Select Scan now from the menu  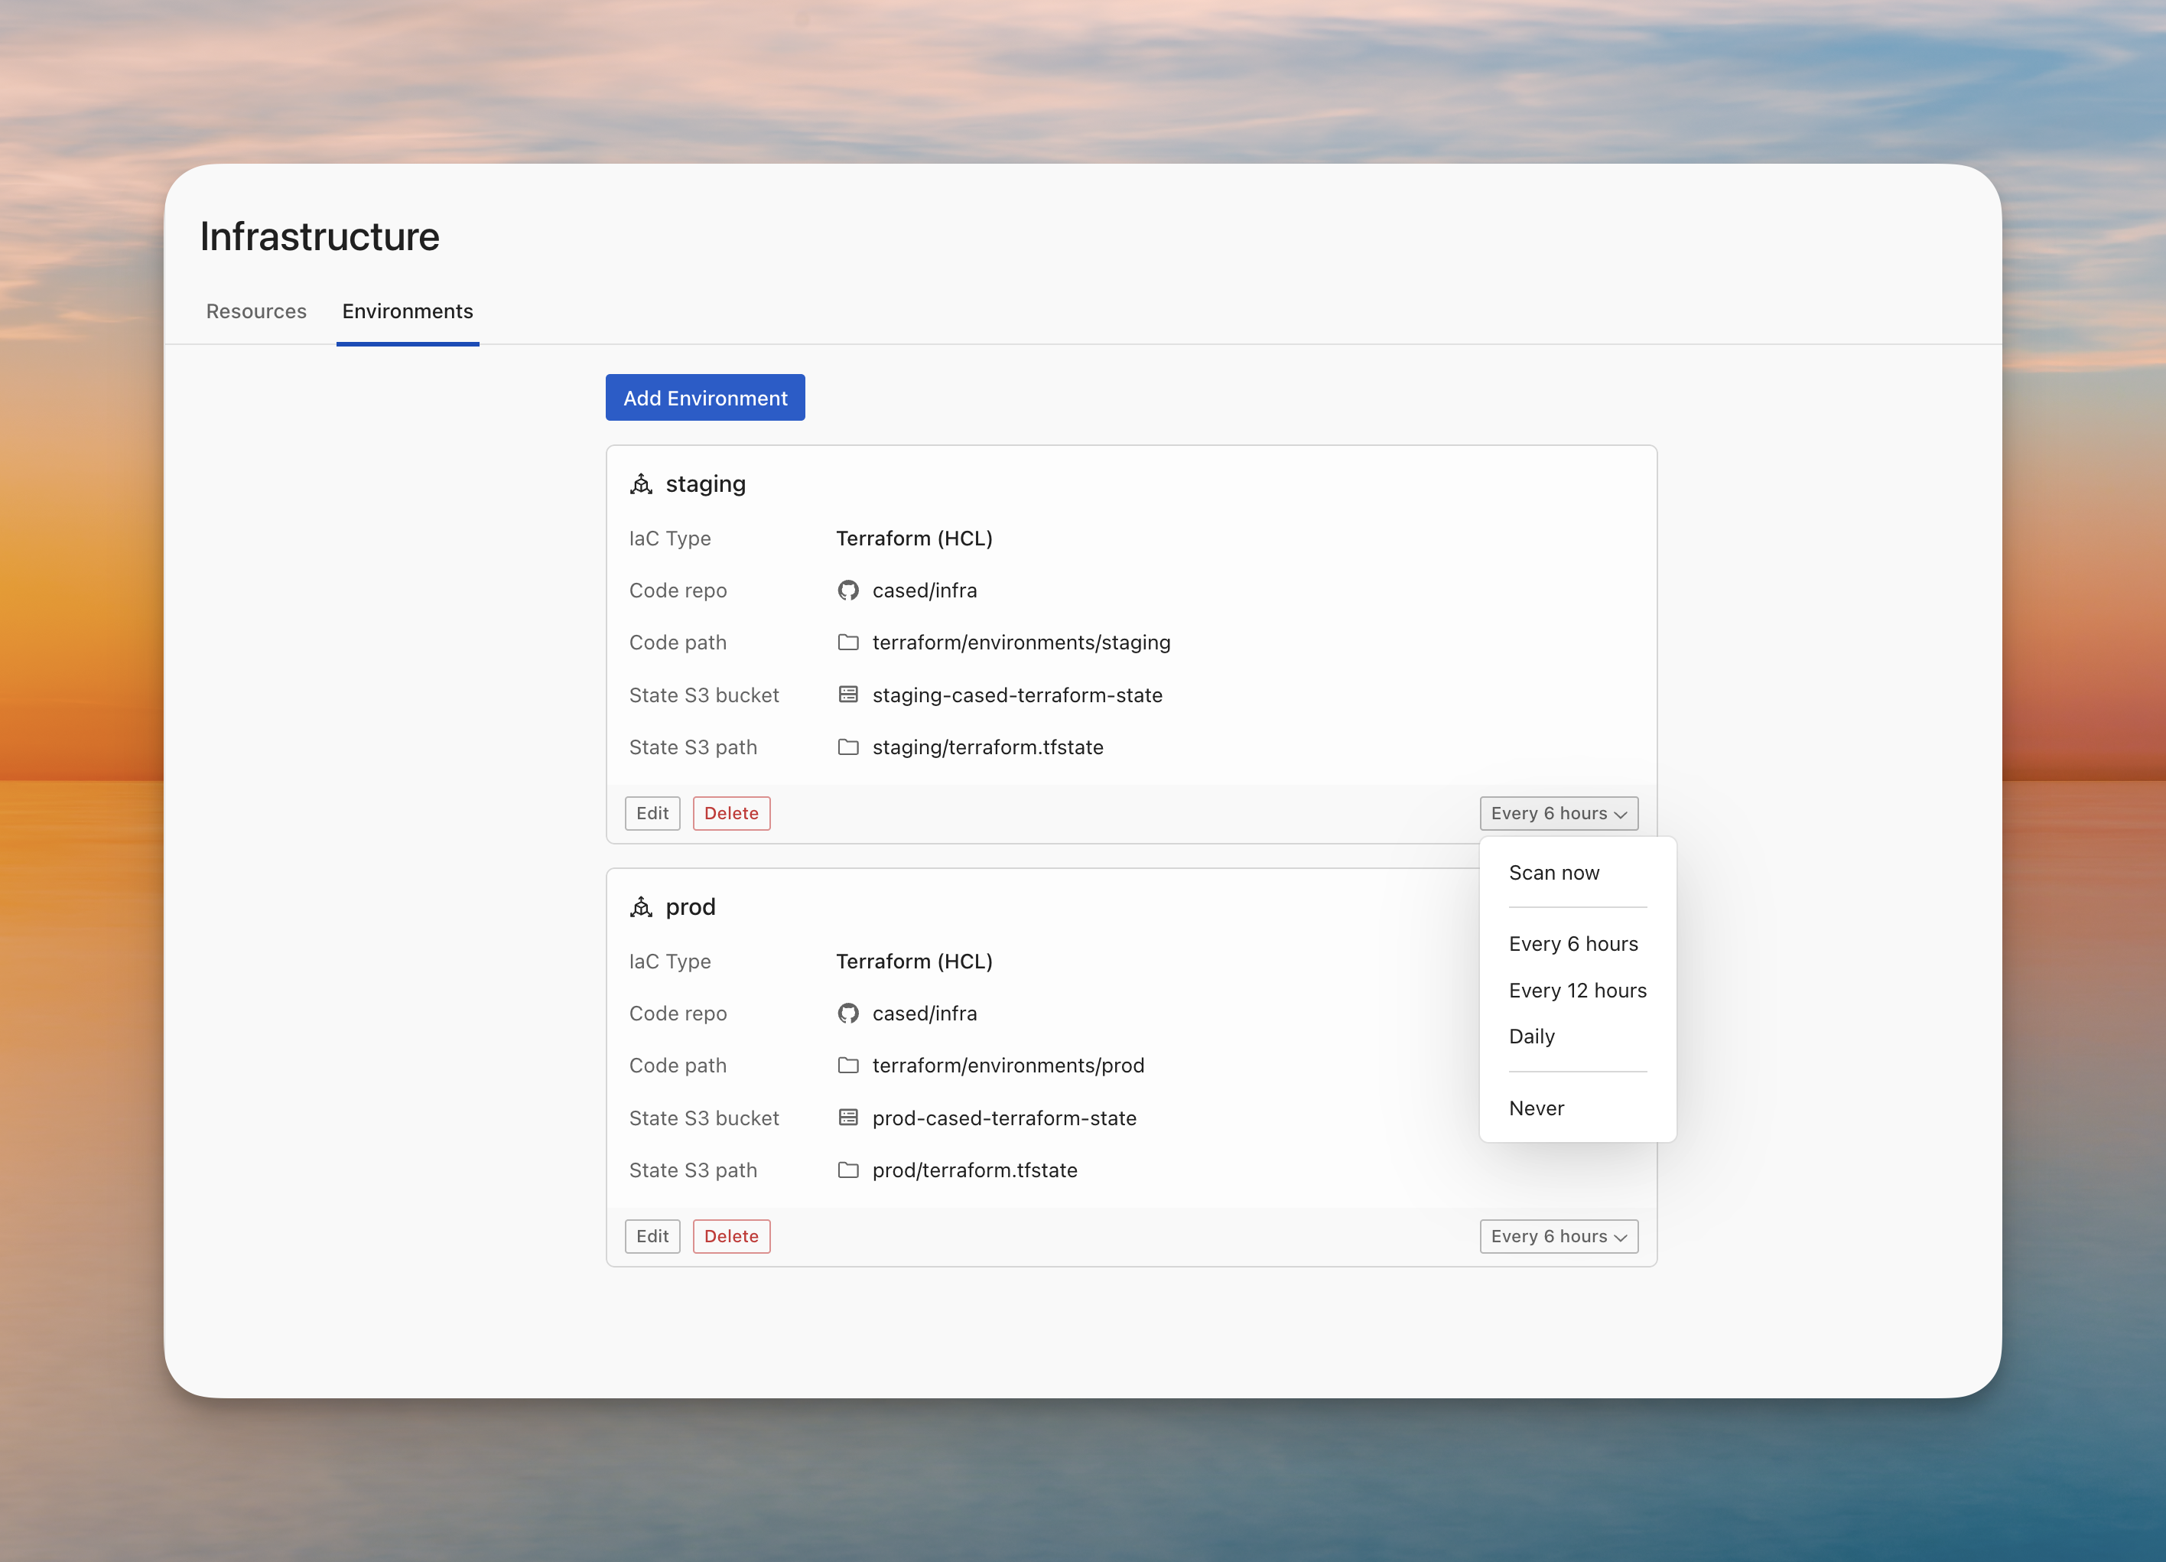pos(1554,872)
